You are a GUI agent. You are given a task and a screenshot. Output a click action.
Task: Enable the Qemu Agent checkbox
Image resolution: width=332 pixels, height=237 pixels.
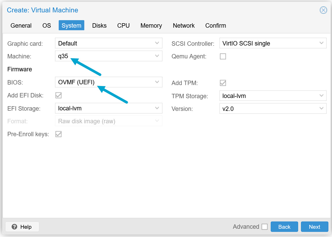click(x=223, y=56)
